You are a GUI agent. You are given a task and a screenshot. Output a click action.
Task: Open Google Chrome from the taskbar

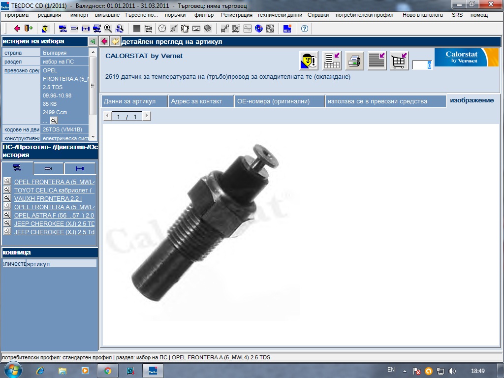[108, 371]
